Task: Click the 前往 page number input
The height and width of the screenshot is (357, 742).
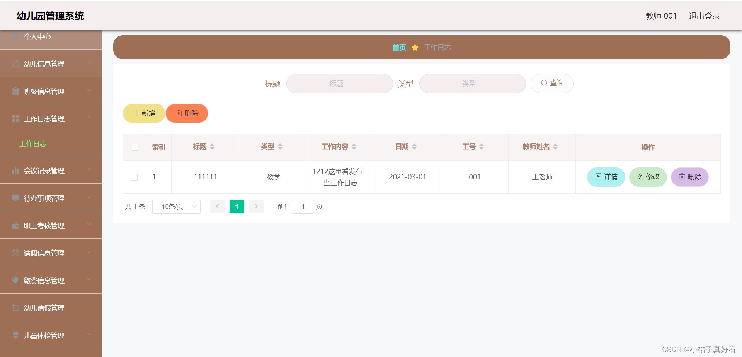Action: click(x=303, y=207)
